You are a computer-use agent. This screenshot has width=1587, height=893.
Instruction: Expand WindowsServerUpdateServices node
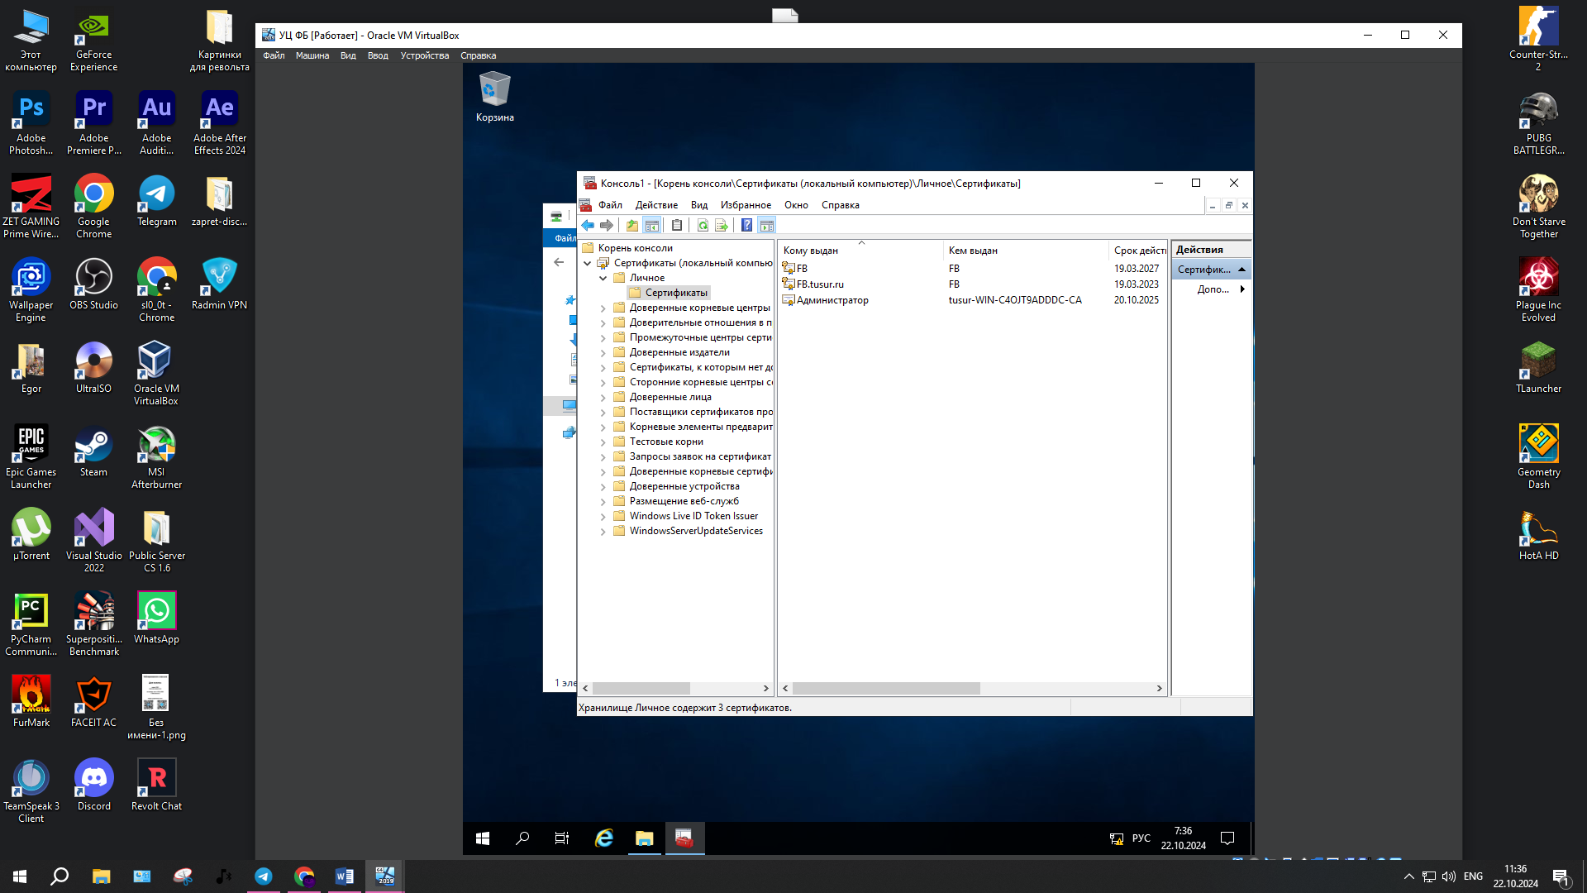coord(603,531)
